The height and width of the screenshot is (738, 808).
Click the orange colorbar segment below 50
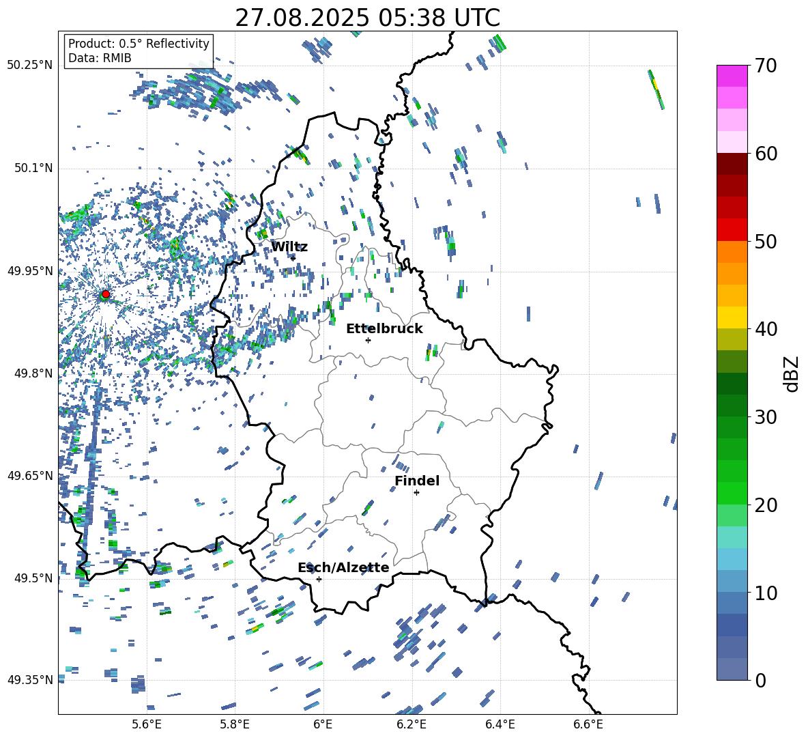pyautogui.click(x=732, y=251)
